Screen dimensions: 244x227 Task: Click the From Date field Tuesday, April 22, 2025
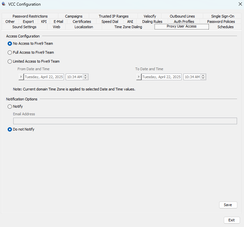tap(44, 77)
